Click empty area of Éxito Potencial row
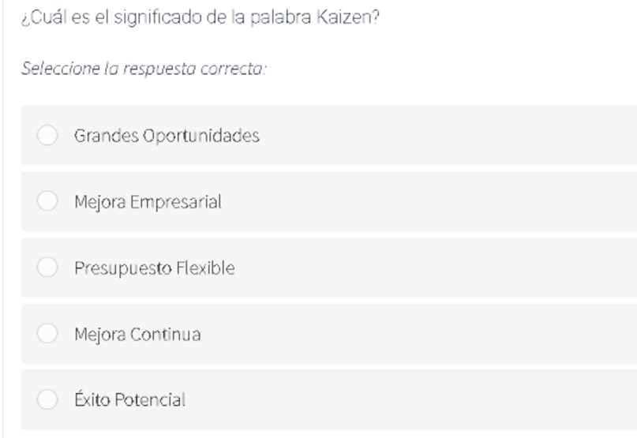The width and height of the screenshot is (637, 438). [447, 400]
